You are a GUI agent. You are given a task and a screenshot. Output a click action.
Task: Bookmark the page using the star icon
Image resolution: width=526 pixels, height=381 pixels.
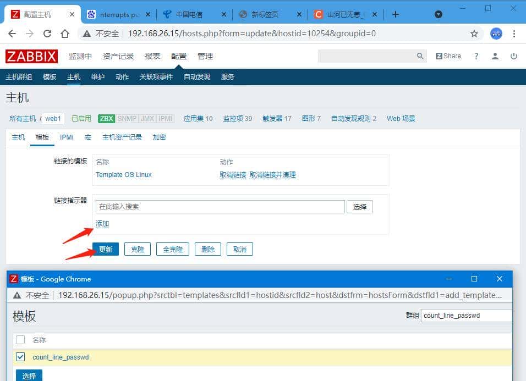474,34
